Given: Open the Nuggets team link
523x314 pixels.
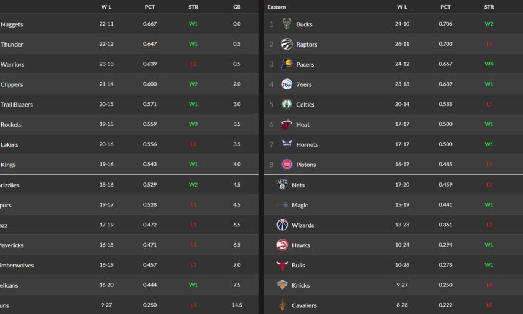Looking at the screenshot, I should pyautogui.click(x=12, y=24).
